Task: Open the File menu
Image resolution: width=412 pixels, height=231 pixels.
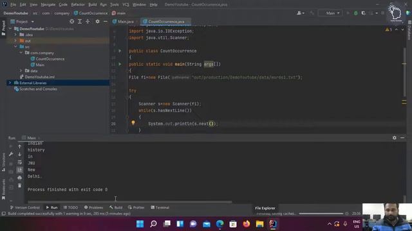Action: [x=13, y=4]
